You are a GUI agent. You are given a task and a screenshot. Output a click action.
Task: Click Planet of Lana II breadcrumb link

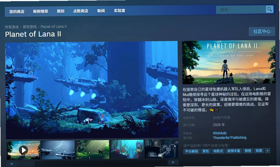coord(54,27)
